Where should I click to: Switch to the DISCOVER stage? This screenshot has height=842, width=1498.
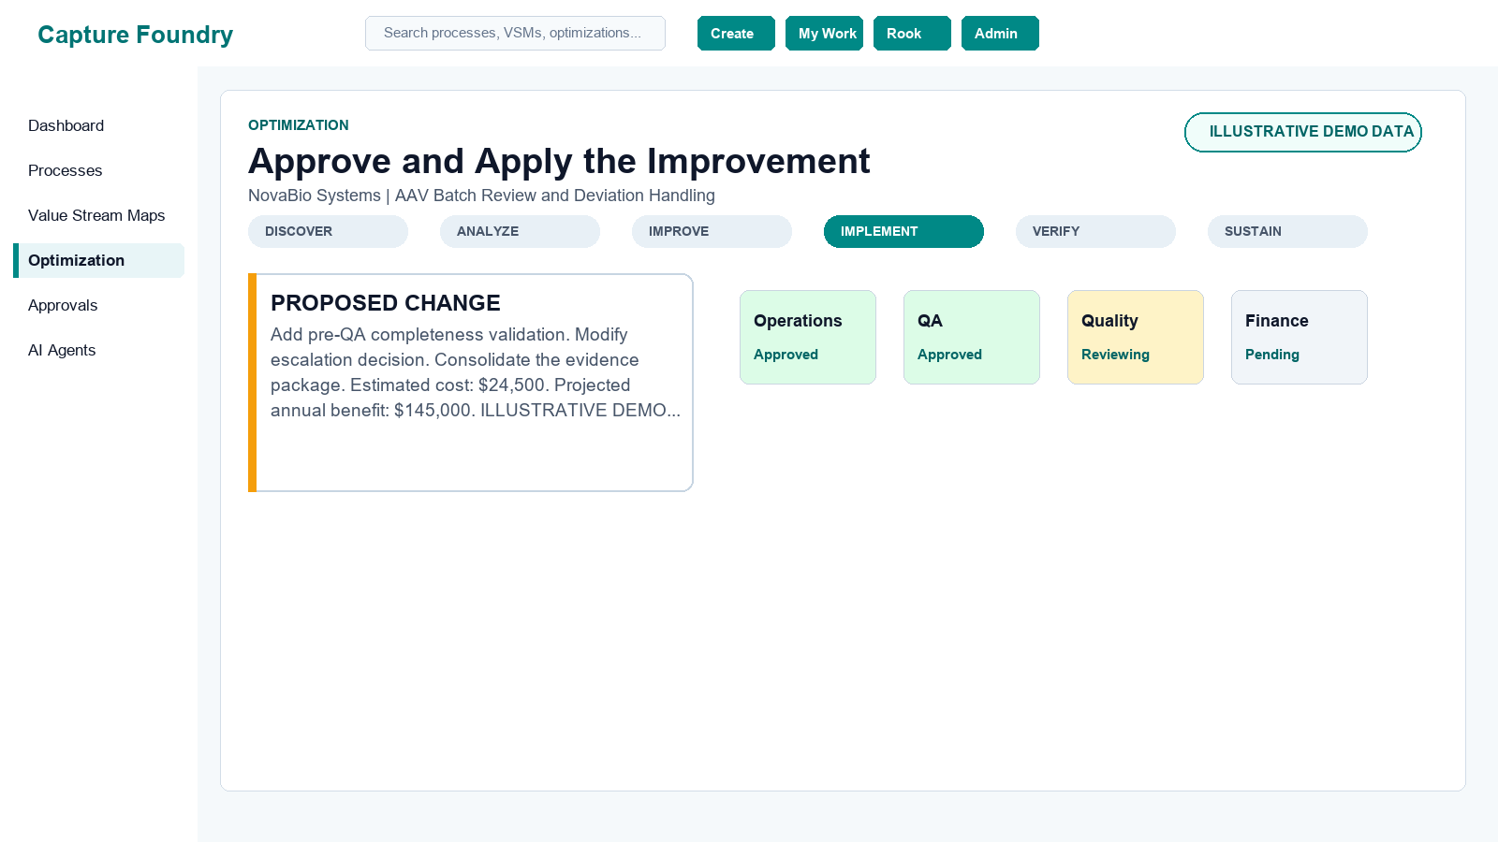[328, 231]
